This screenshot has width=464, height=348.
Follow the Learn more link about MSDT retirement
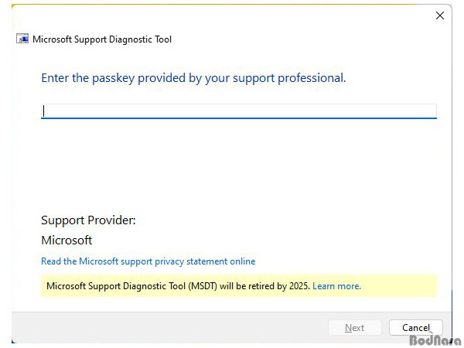(336, 286)
